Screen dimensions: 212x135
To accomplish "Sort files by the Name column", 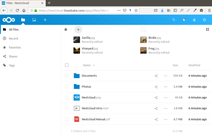I will click(87, 65).
